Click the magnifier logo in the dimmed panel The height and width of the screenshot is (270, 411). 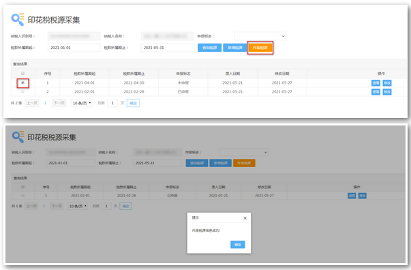pos(18,137)
